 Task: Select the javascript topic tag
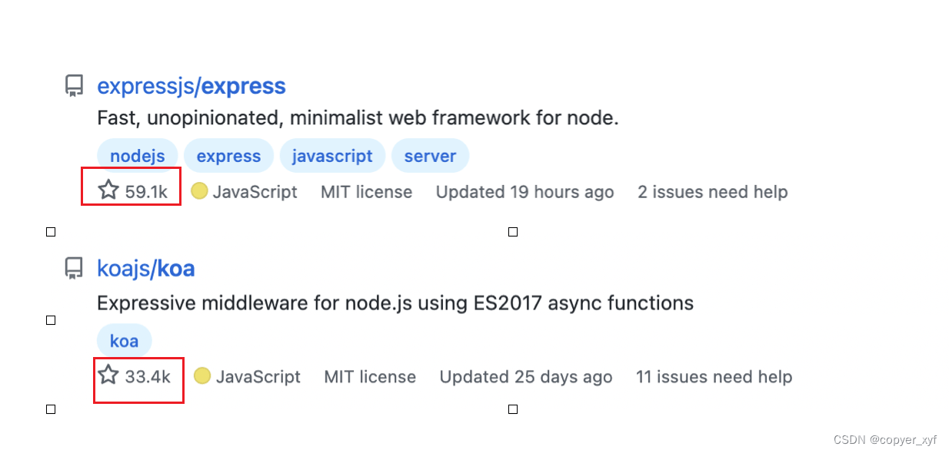click(332, 156)
